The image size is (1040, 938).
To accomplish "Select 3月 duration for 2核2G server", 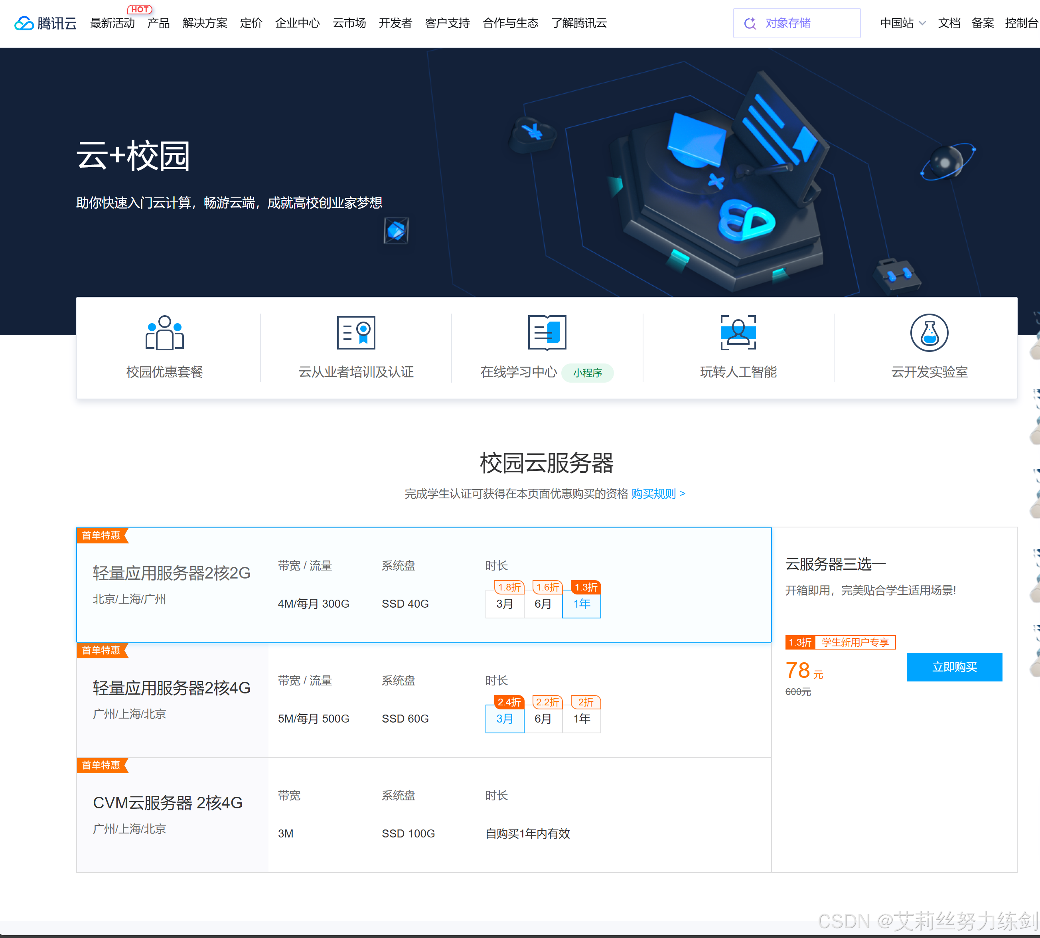I will 505,604.
